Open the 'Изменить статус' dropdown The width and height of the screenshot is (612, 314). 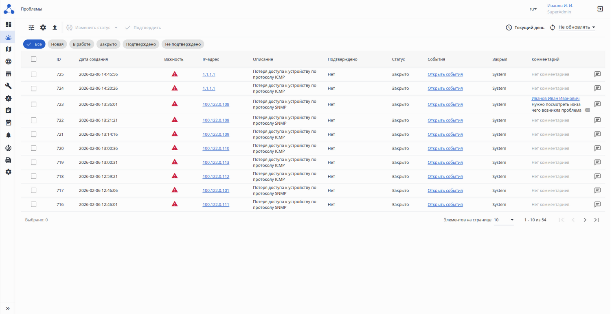click(92, 28)
